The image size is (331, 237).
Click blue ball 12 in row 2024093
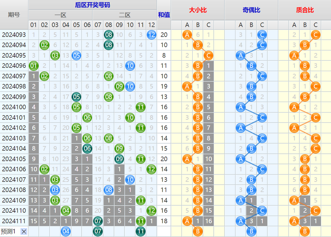point(152,35)
